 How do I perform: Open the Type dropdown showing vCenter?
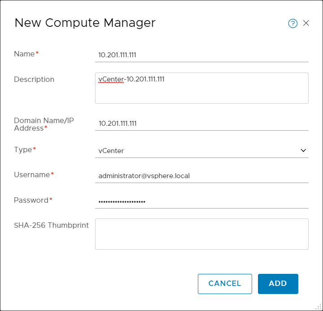point(197,151)
